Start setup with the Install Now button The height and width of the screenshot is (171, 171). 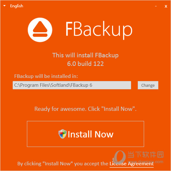[x=85, y=134]
